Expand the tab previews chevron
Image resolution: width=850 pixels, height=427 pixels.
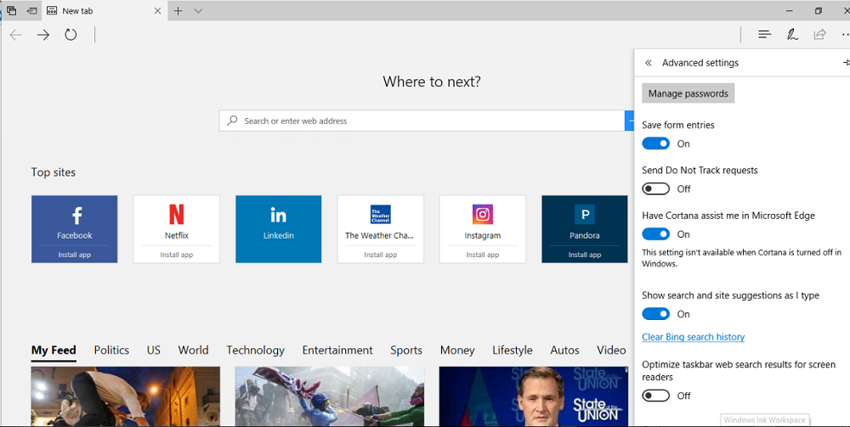click(x=198, y=11)
